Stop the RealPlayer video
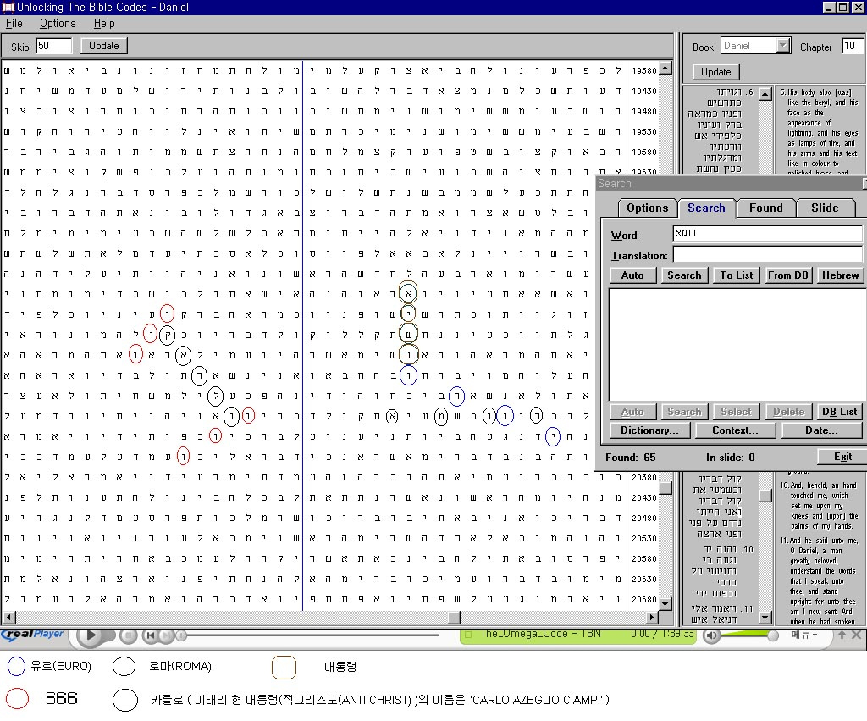Image resolution: width=867 pixels, height=721 pixels. [x=129, y=635]
